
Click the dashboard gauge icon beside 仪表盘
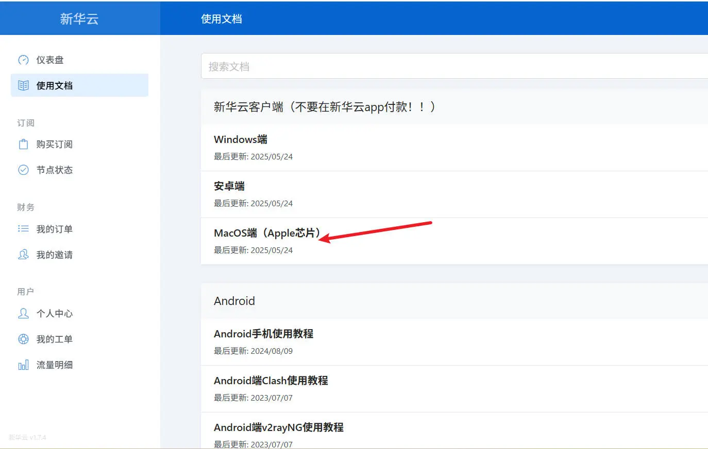(x=23, y=60)
